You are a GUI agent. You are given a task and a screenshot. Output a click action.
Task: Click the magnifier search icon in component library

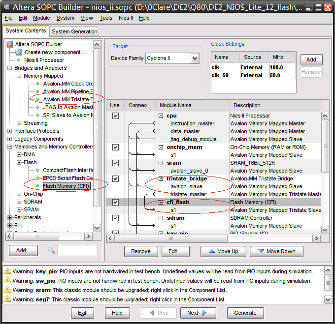(x=51, y=250)
